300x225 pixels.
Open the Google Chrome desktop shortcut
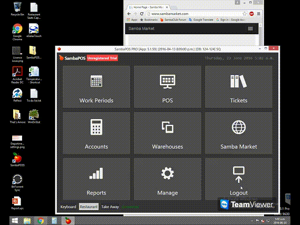coord(17,32)
